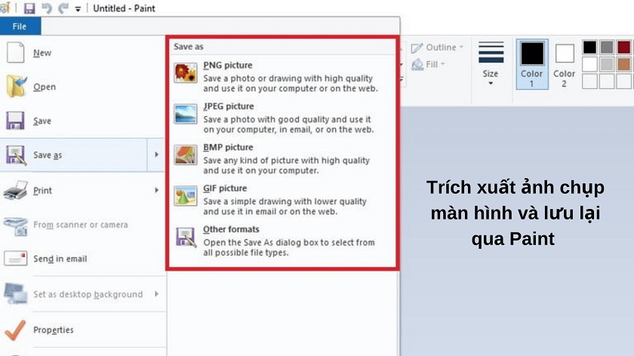Click the GIF shapes thumbnail icon
The image size is (634, 356).
click(x=186, y=196)
